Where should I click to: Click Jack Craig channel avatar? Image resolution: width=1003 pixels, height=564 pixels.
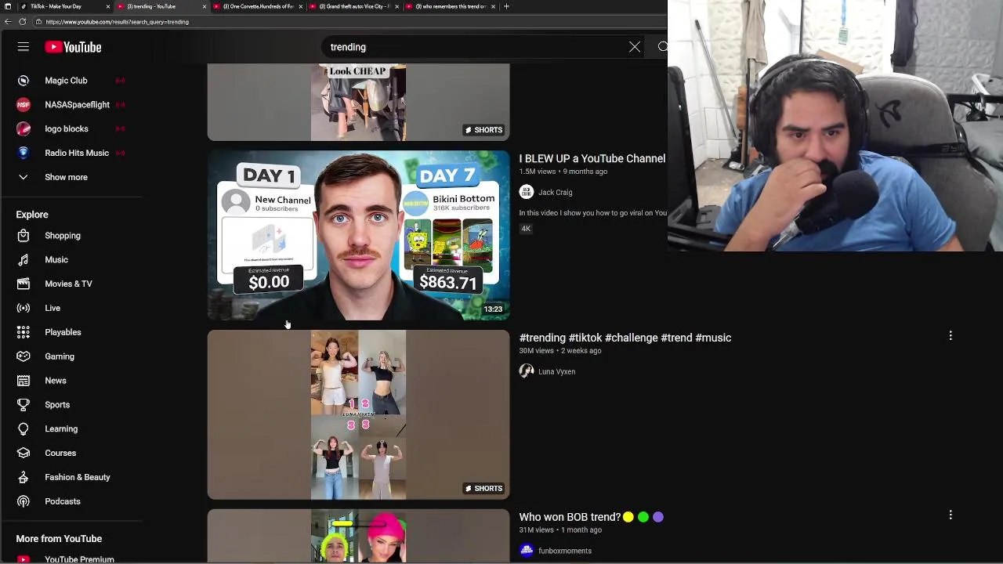[x=527, y=192]
